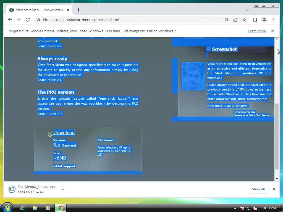This screenshot has height=212, width=283.
Task: Click the vertical scrollbar thumb
Action: (277, 136)
